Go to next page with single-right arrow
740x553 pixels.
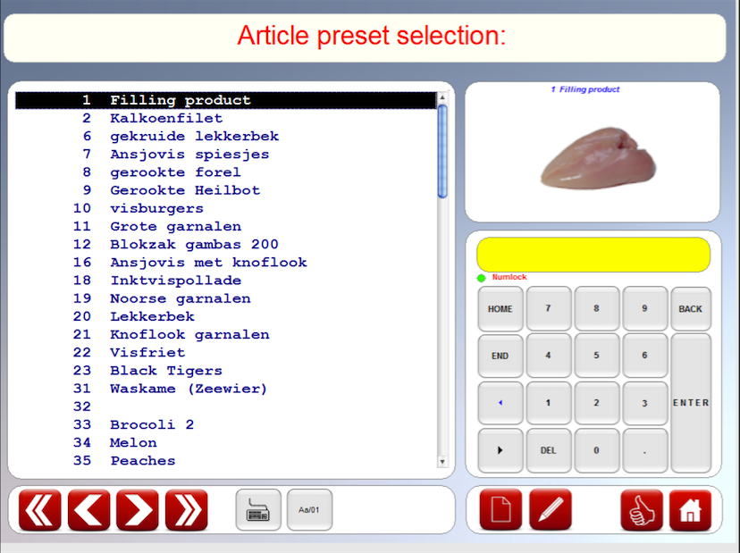coord(138,510)
